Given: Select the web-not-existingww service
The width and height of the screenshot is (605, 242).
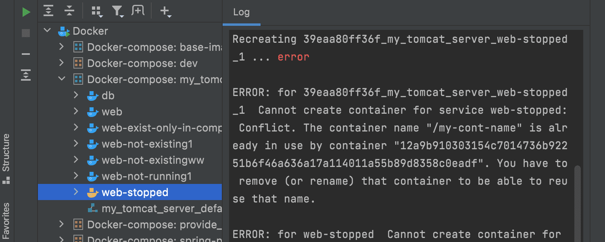Looking at the screenshot, I should 153,160.
